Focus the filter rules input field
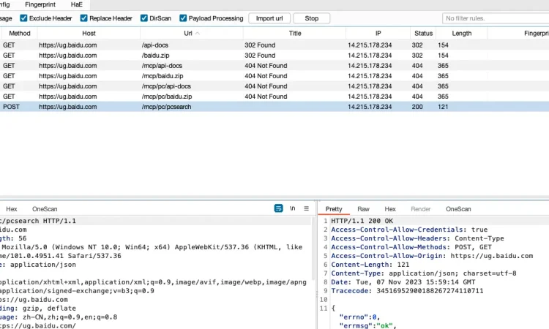549x329 pixels. pyautogui.click(x=496, y=18)
